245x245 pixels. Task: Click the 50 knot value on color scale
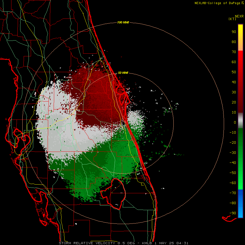234,72
